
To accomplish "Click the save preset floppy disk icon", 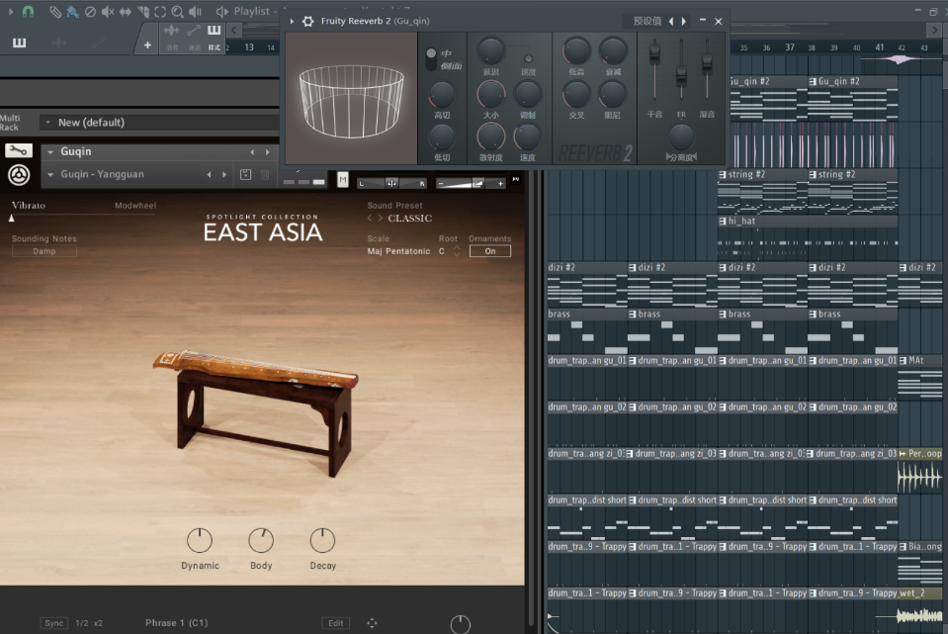I will pyautogui.click(x=246, y=175).
